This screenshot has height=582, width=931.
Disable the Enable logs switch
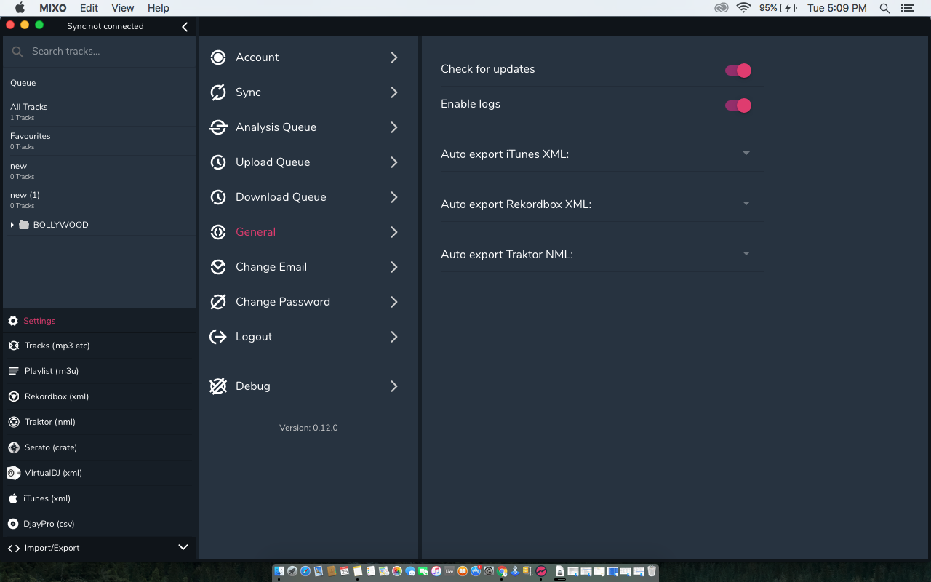tap(738, 105)
